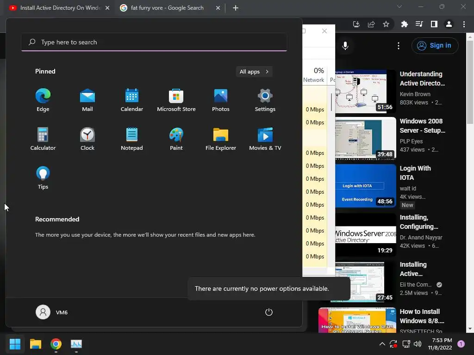Screen dimensions: 474x355
Task: Click the Chrome share page icon
Action: pos(371,24)
